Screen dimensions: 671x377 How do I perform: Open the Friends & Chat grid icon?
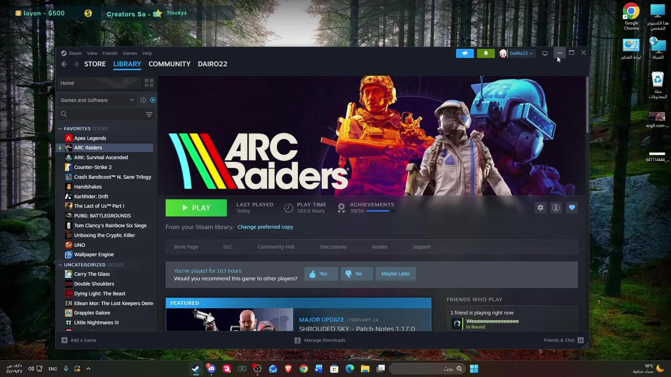pos(580,340)
